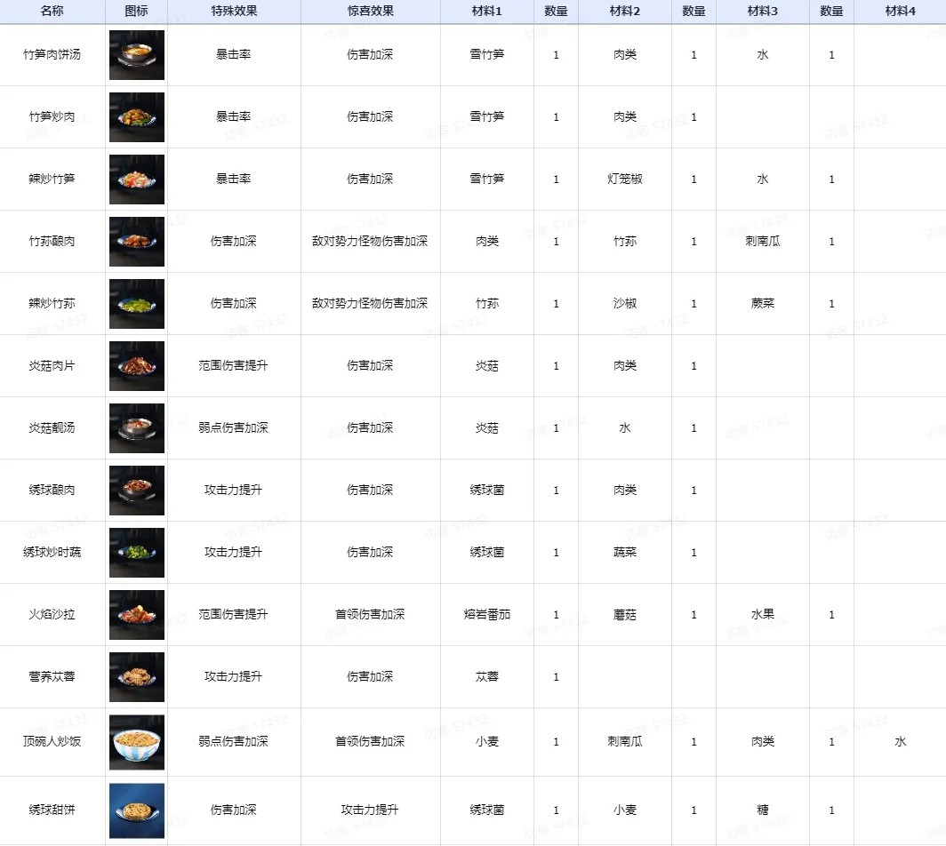Click the 辣炒竹笋 dish icon

(x=137, y=180)
